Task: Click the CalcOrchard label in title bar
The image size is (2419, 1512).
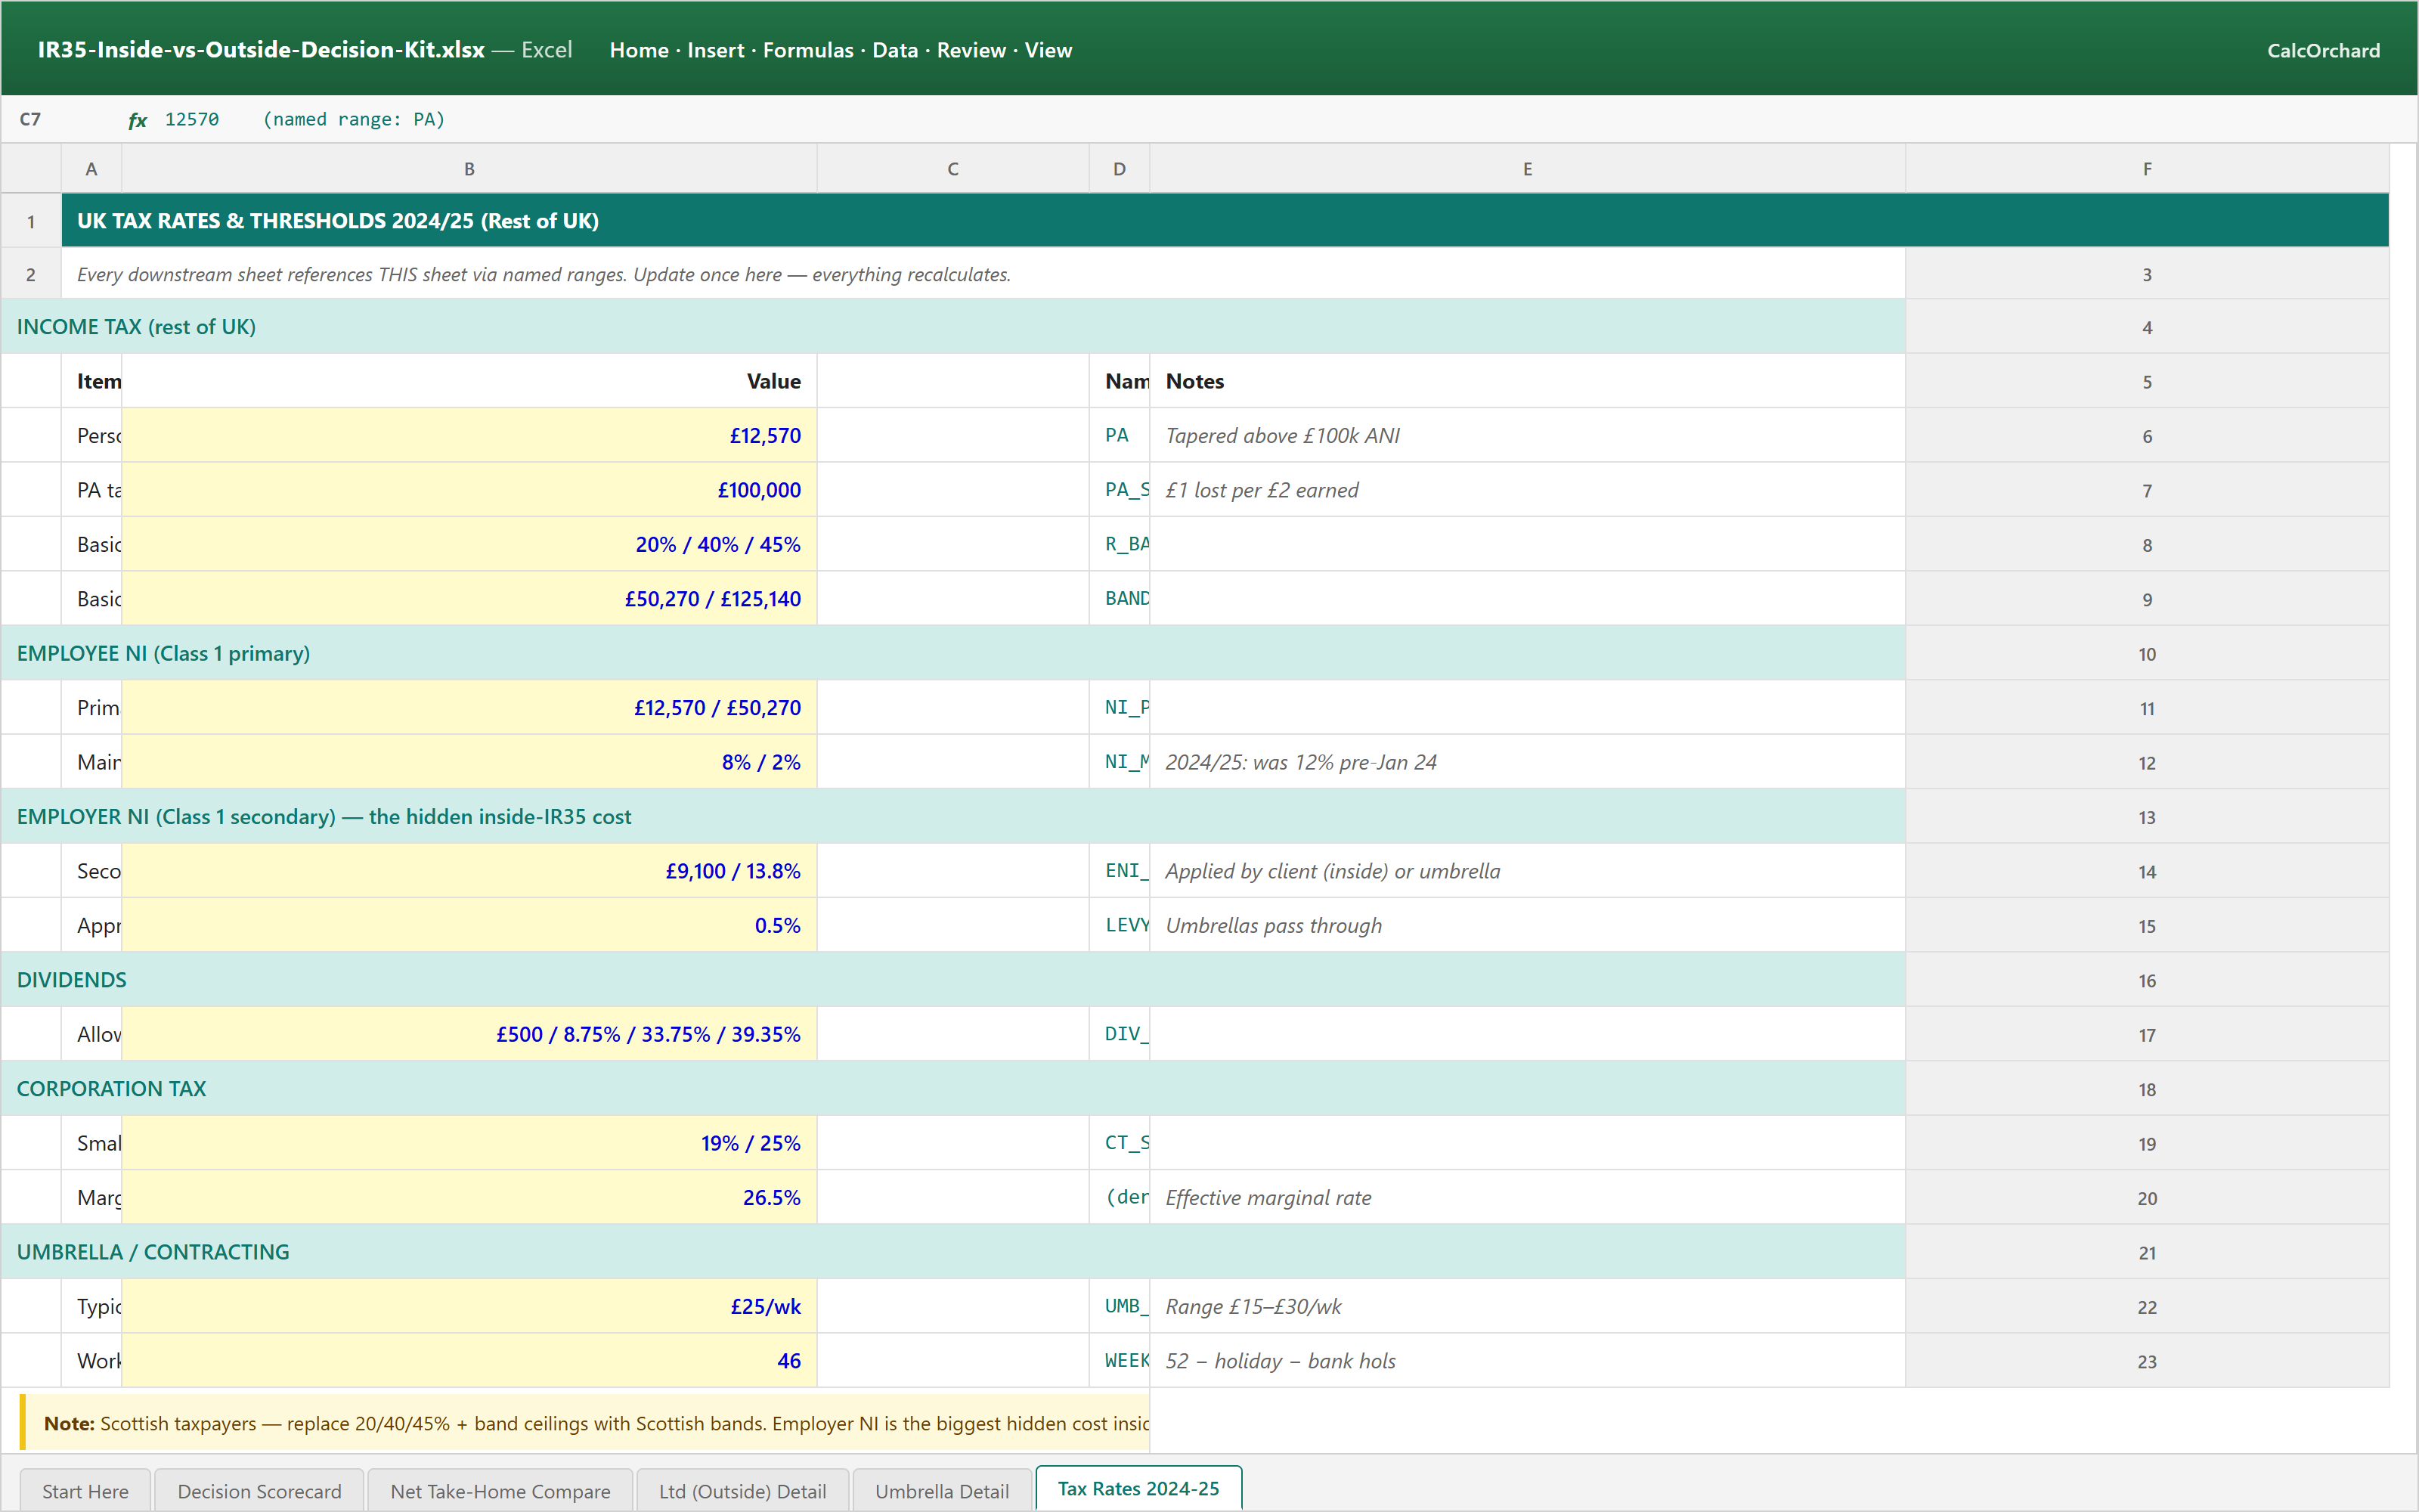Action: point(2323,50)
